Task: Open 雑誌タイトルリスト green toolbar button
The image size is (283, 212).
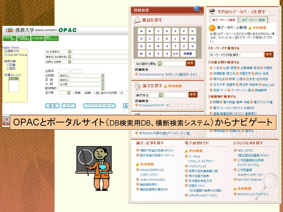Action: pyautogui.click(x=52, y=38)
